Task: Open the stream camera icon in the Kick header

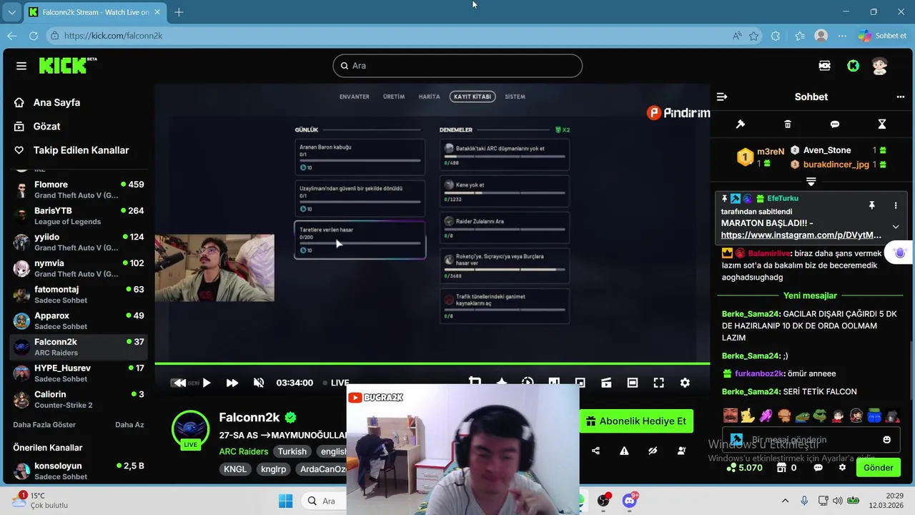Action: tap(824, 66)
